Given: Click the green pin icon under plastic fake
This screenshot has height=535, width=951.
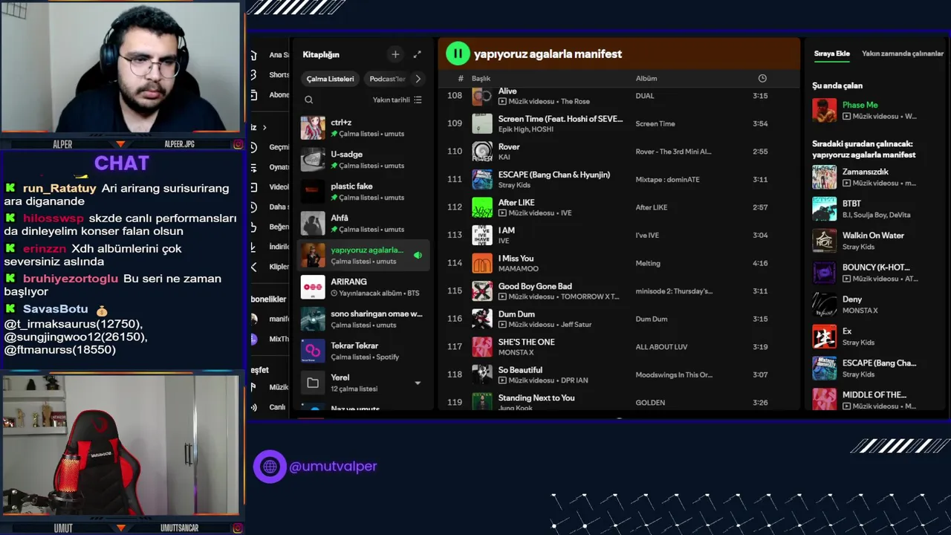Looking at the screenshot, I should coord(334,198).
